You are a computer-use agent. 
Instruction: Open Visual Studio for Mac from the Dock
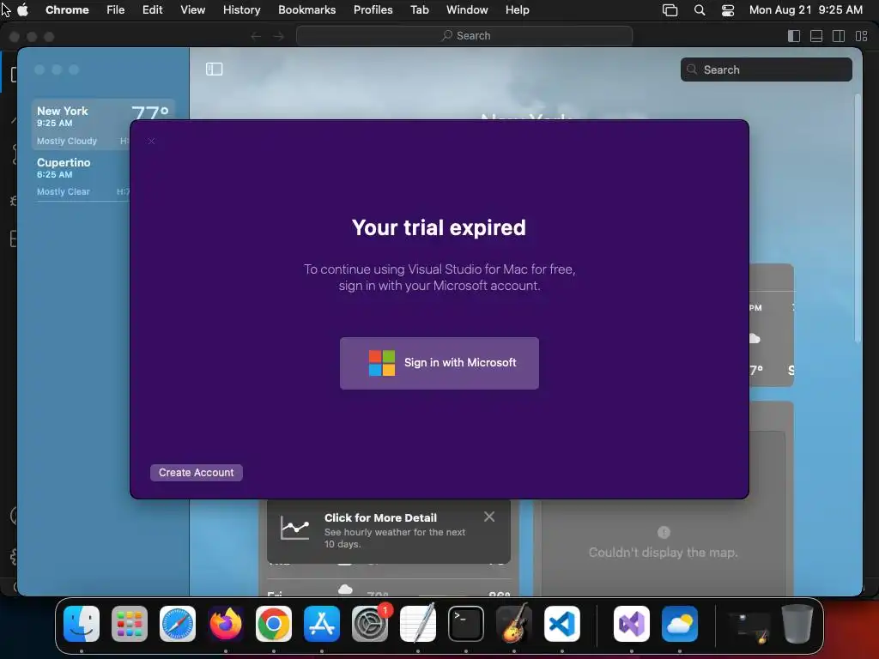click(x=632, y=624)
